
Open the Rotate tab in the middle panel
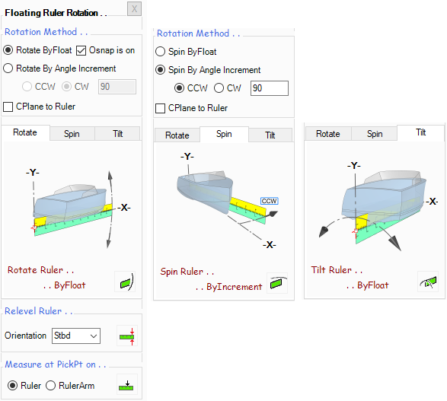(177, 135)
